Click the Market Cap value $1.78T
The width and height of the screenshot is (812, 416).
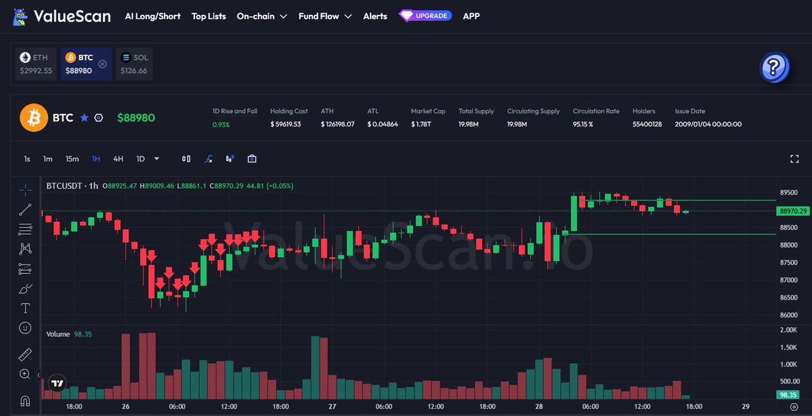pos(422,124)
